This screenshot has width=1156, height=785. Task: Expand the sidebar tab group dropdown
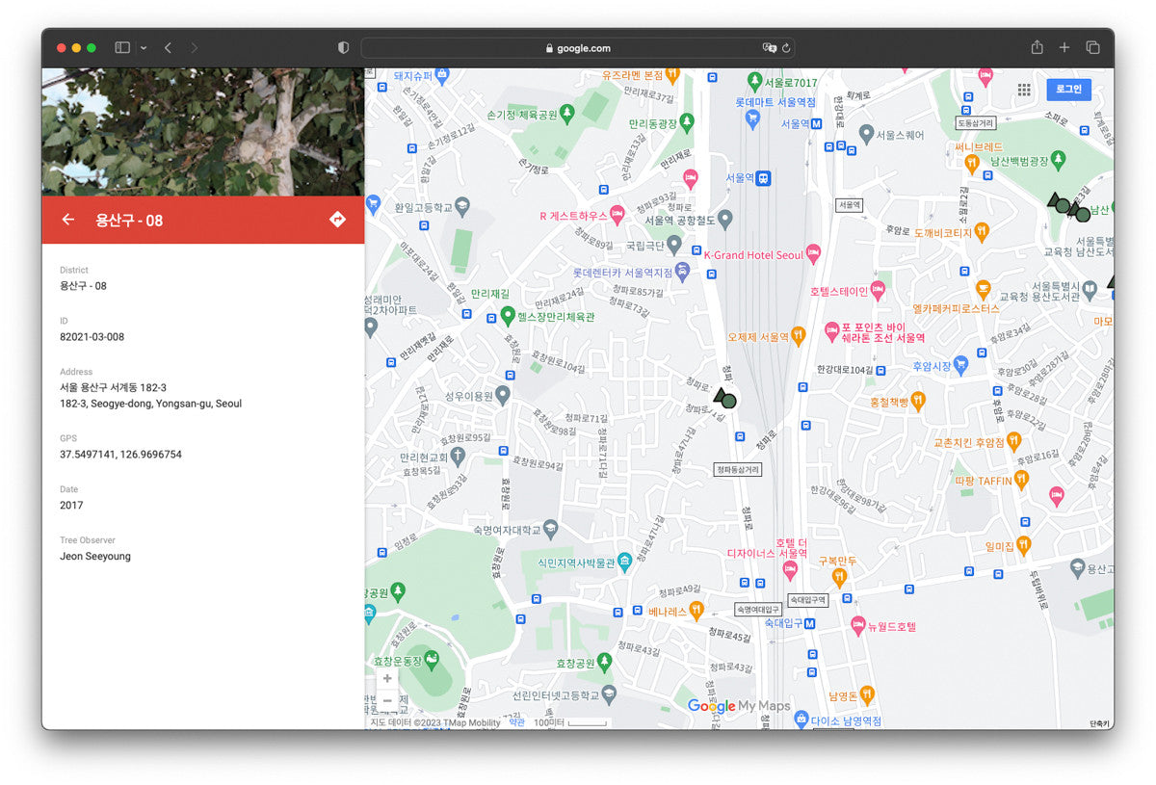click(x=144, y=47)
